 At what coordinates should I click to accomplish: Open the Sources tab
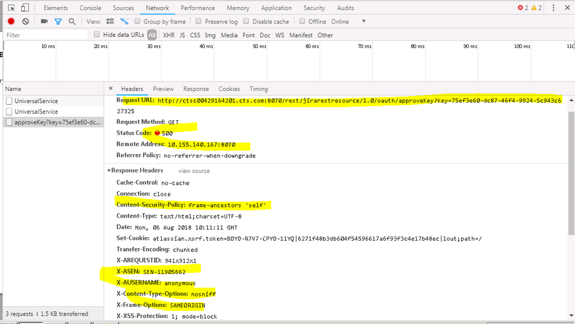point(123,7)
